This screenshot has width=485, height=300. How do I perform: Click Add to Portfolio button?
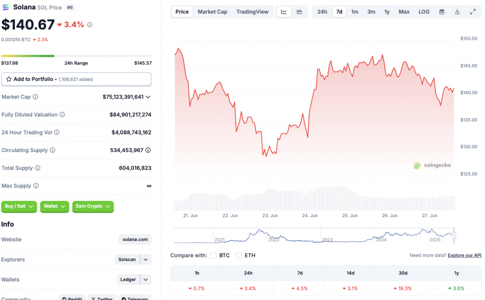pyautogui.click(x=76, y=79)
